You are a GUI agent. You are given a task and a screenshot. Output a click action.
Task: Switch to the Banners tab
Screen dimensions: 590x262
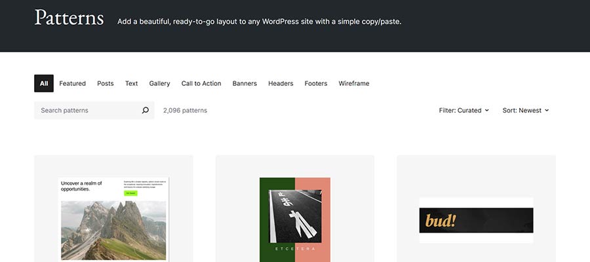[245, 84]
